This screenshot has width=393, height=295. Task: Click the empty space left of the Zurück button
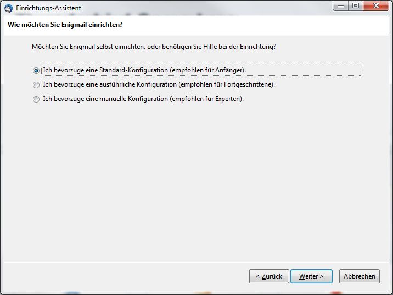(x=137, y=276)
